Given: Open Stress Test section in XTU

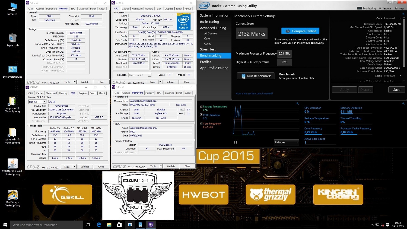Looking at the screenshot, I should point(208,49).
